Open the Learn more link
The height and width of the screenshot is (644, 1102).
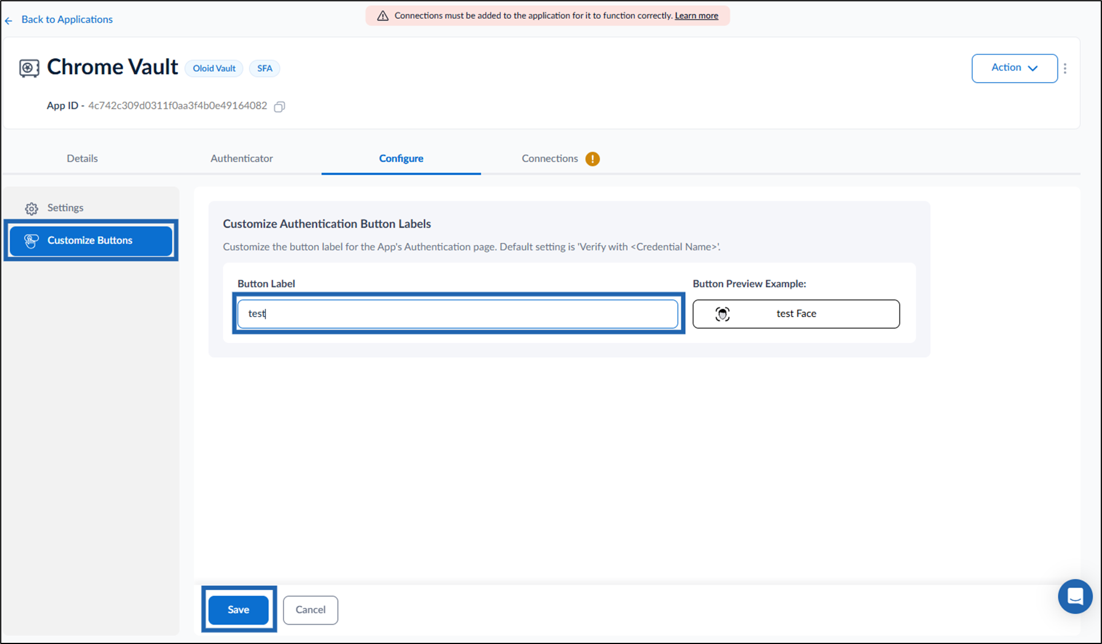(x=696, y=16)
